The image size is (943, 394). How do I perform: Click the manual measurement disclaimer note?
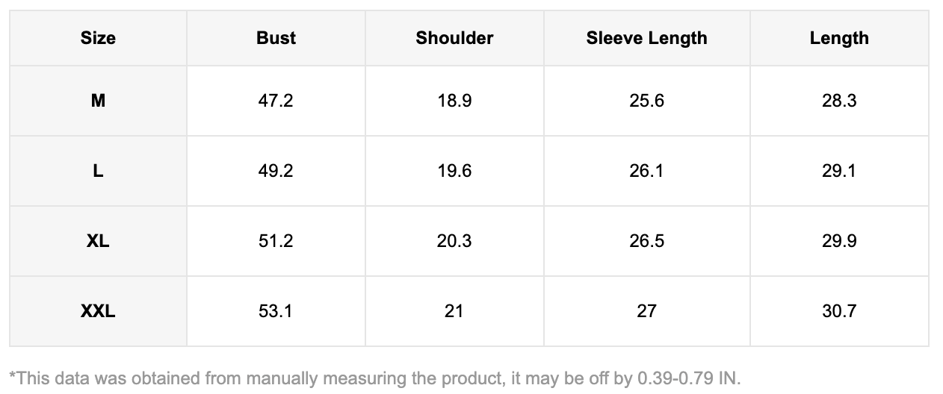tap(374, 376)
